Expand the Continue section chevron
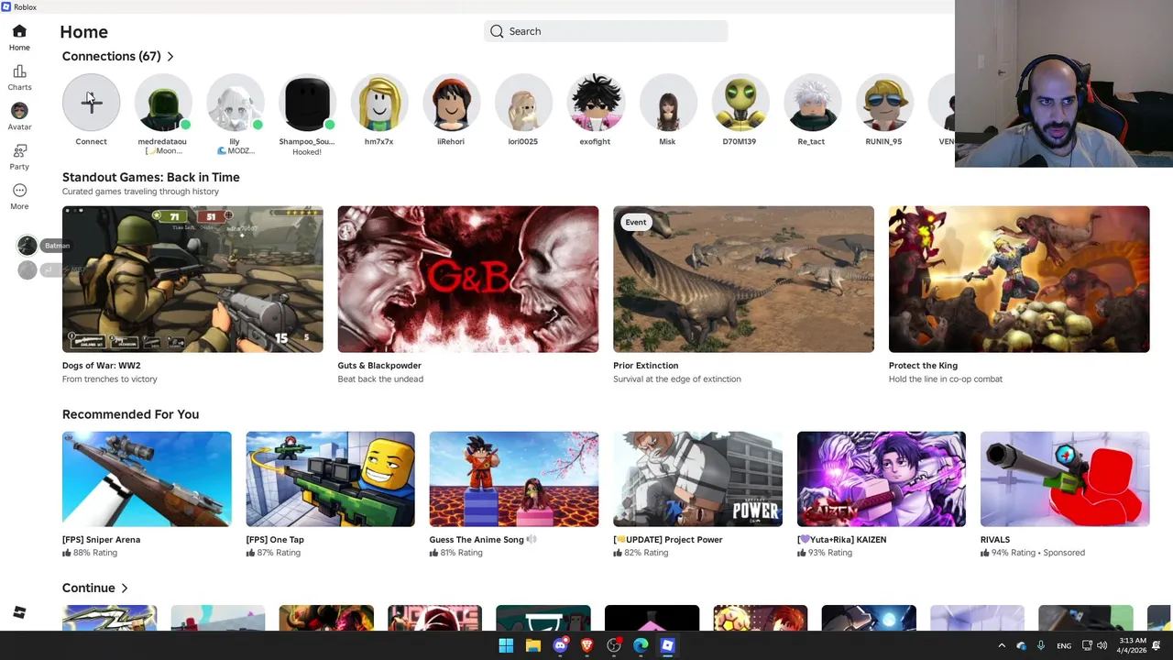 [x=125, y=588]
